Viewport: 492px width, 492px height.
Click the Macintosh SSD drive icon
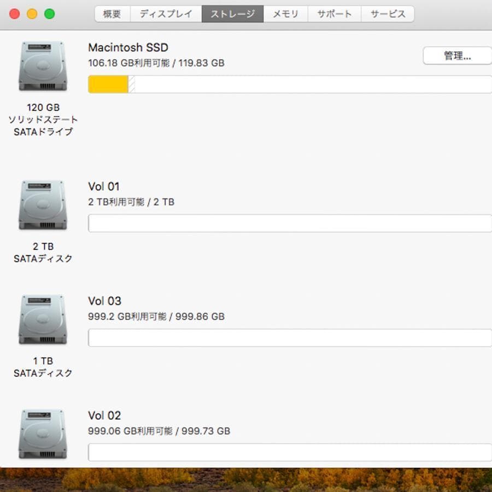(43, 66)
